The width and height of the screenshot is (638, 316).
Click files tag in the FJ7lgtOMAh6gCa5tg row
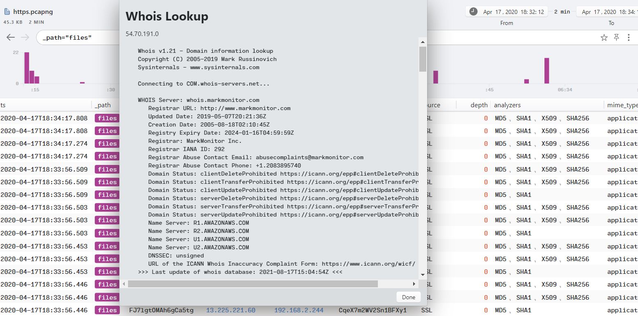tap(107, 310)
